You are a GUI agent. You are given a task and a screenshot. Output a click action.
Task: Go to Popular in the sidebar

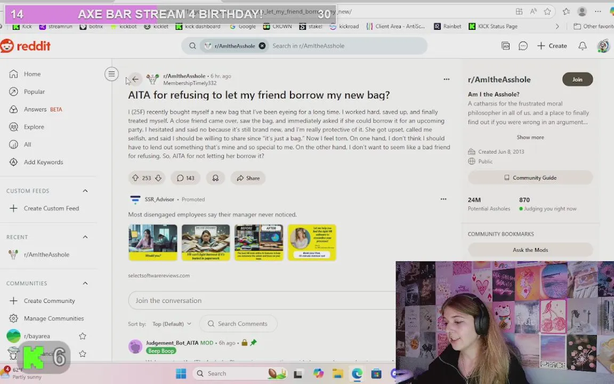(x=34, y=92)
